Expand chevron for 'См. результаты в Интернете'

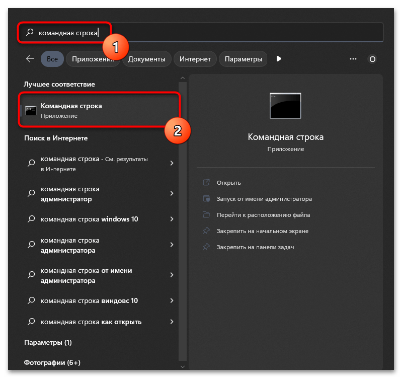tap(172, 163)
